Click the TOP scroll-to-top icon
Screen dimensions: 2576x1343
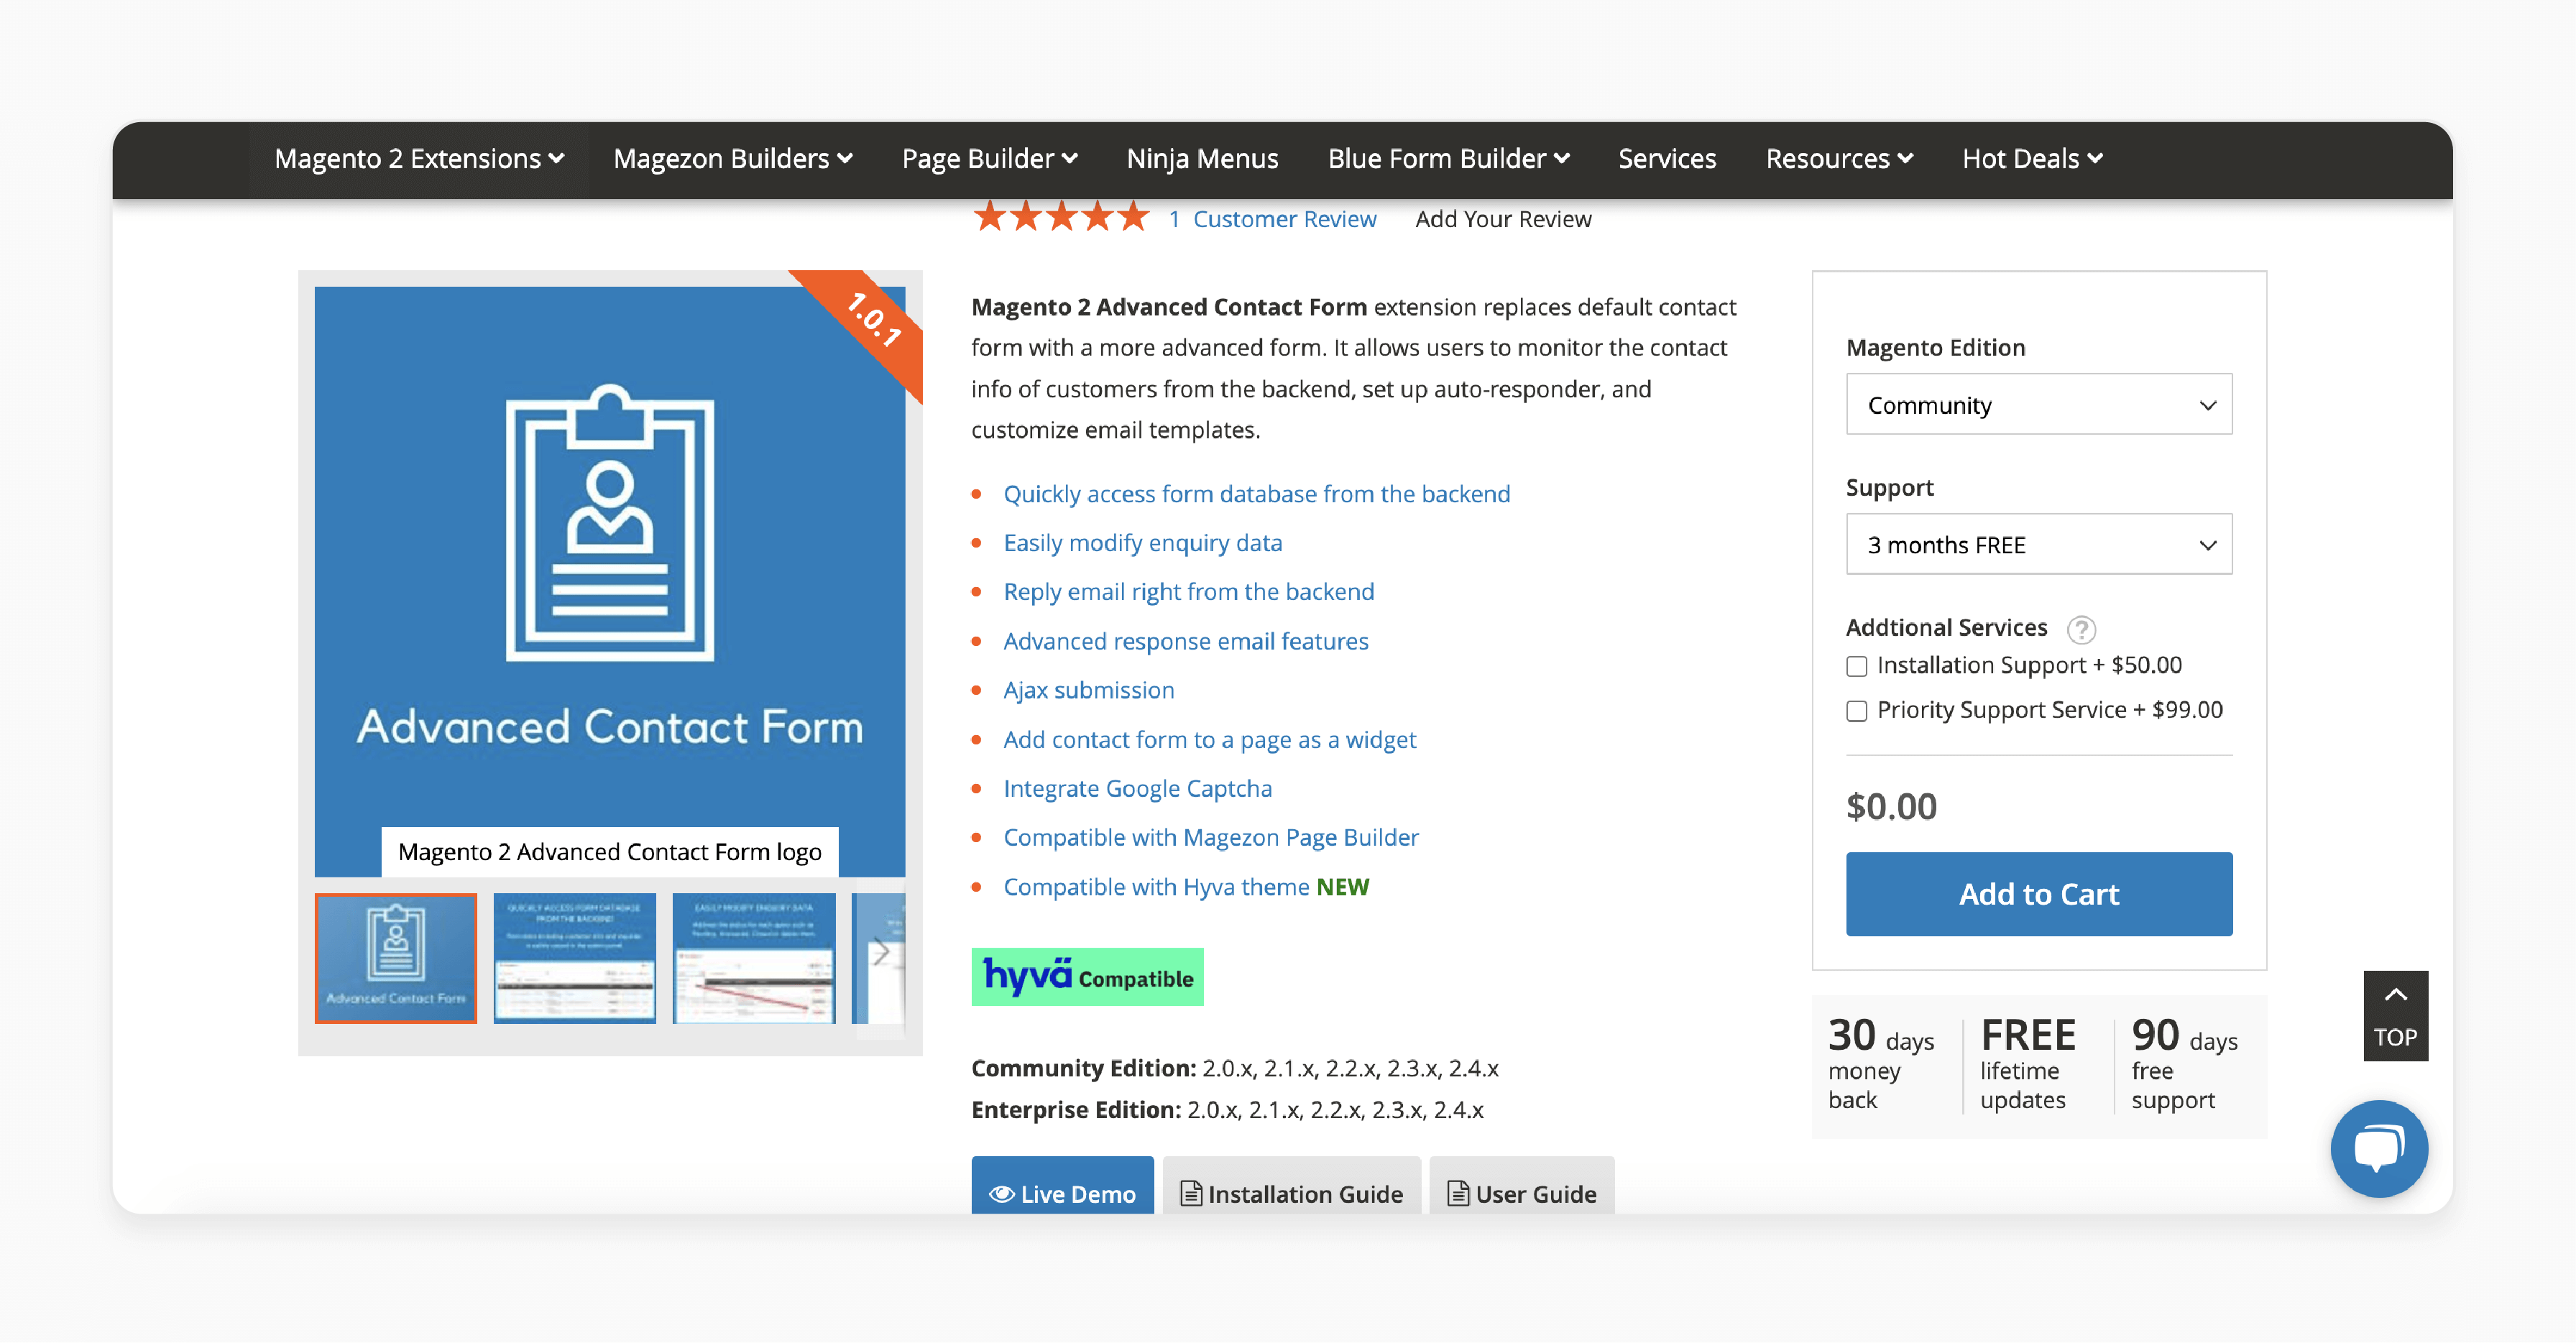2396,1019
